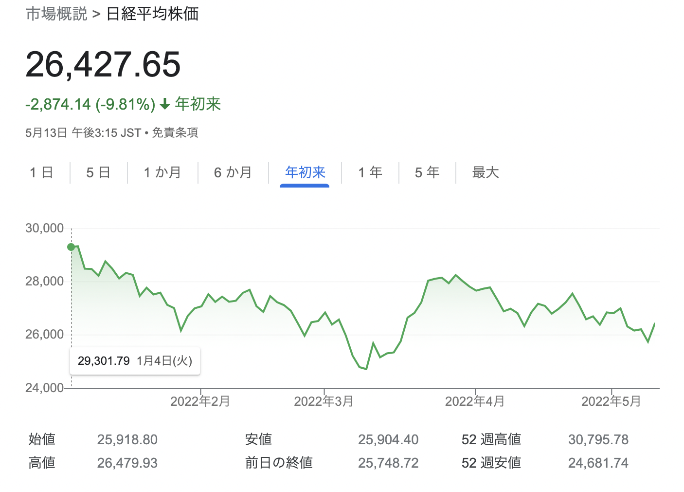The height and width of the screenshot is (492, 684).
Task: Click the green down arrow icon
Action: coord(165,104)
